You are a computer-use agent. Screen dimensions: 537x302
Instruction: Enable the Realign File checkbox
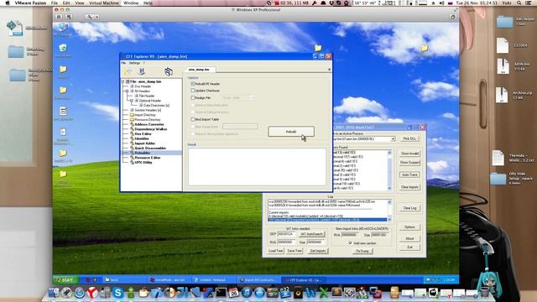pyautogui.click(x=193, y=97)
